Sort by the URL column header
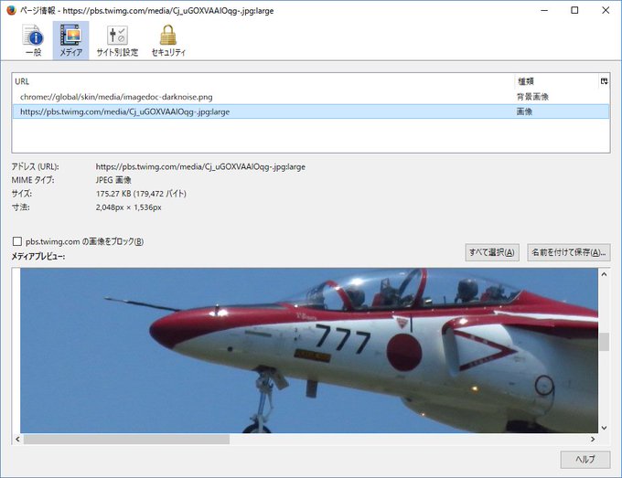This screenshot has width=622, height=478. pos(263,81)
